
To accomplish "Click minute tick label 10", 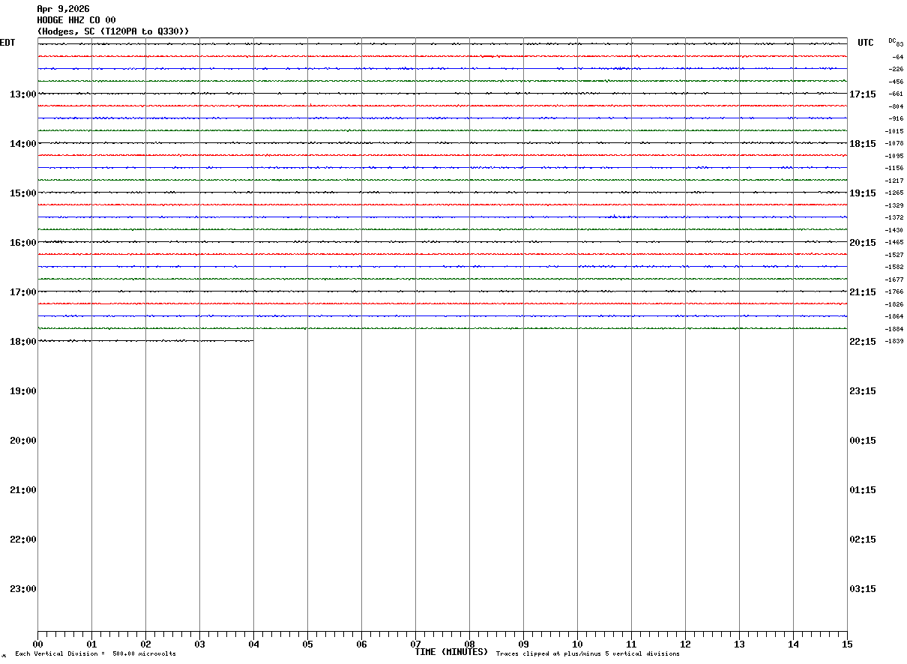I will coord(577,645).
